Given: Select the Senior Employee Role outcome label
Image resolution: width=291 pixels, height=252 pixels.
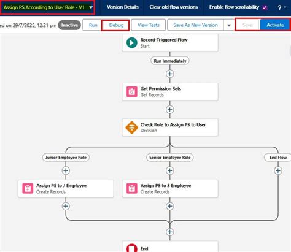Looking at the screenshot, I should pyautogui.click(x=170, y=158).
